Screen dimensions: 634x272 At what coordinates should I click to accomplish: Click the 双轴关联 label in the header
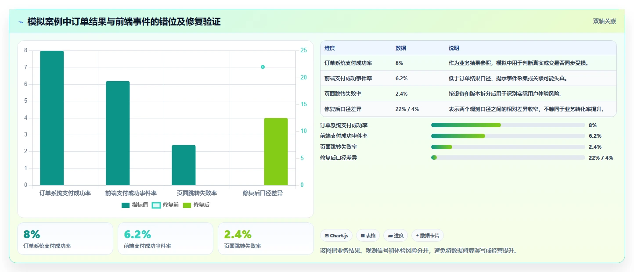click(605, 21)
